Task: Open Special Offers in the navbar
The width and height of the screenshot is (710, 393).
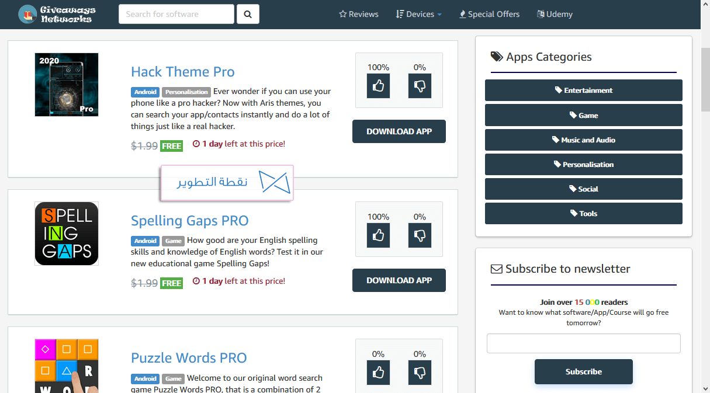Action: (489, 14)
